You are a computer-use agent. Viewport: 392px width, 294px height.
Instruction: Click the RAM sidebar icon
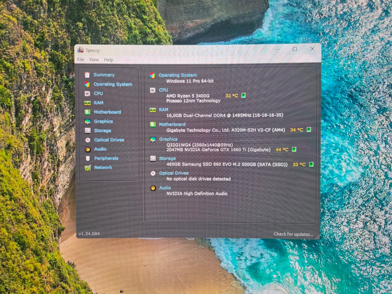(87, 103)
